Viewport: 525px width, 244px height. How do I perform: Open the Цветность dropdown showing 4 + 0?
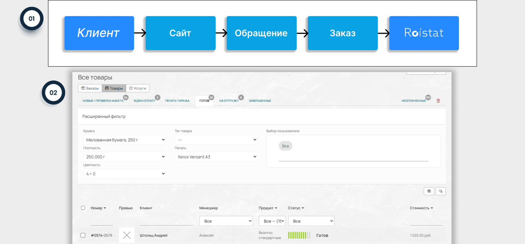coord(124,173)
